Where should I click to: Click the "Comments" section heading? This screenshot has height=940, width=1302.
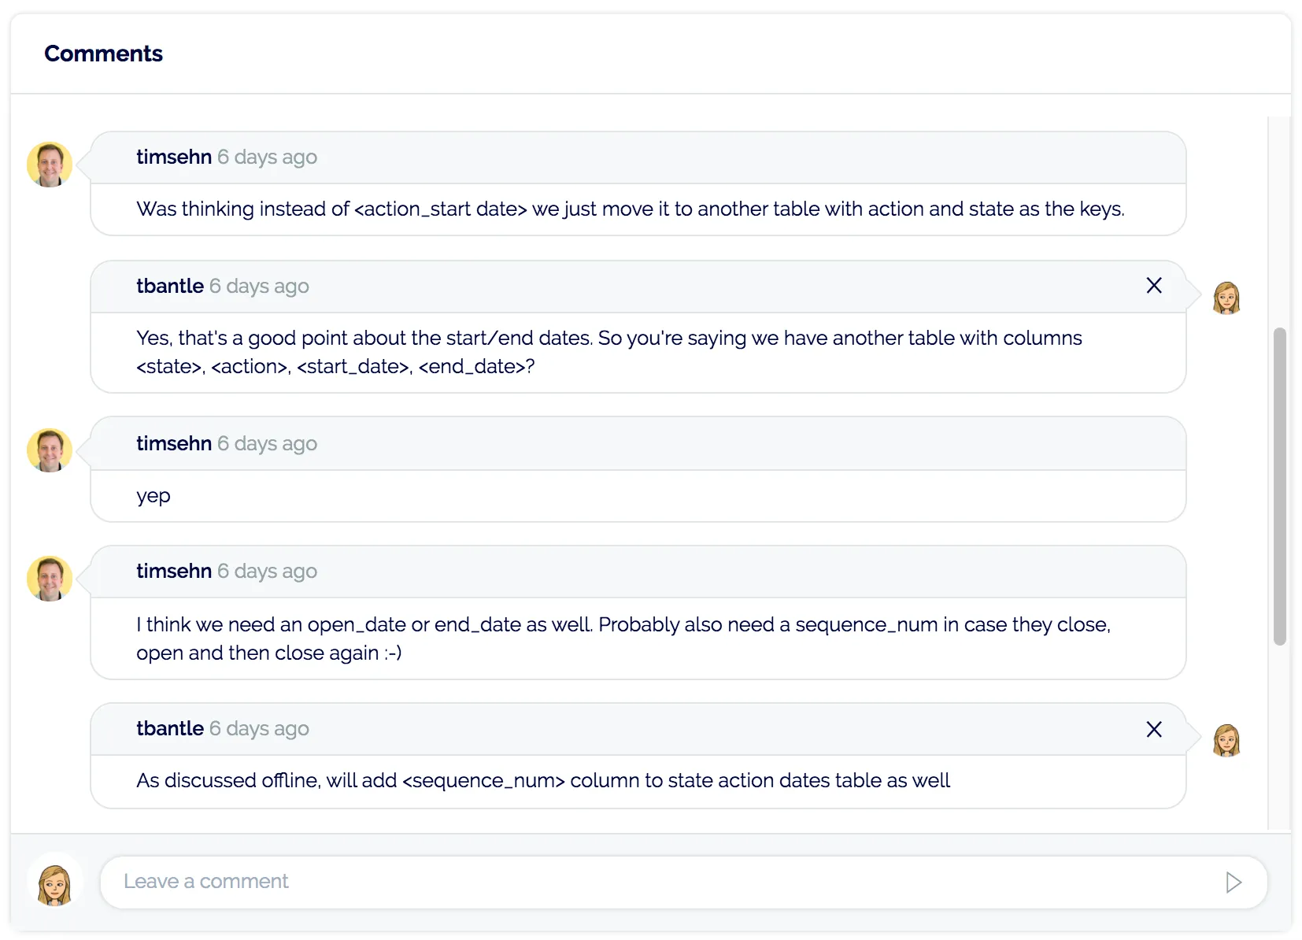tap(103, 54)
